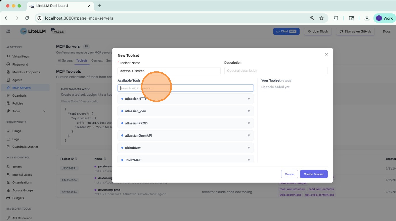This screenshot has width=396, height=221.
Task: Bookmark this page with star icon
Action: click(321, 18)
